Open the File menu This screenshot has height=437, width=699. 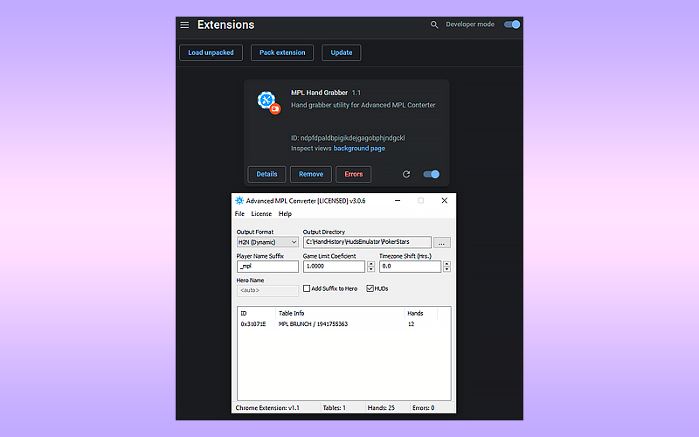239,214
